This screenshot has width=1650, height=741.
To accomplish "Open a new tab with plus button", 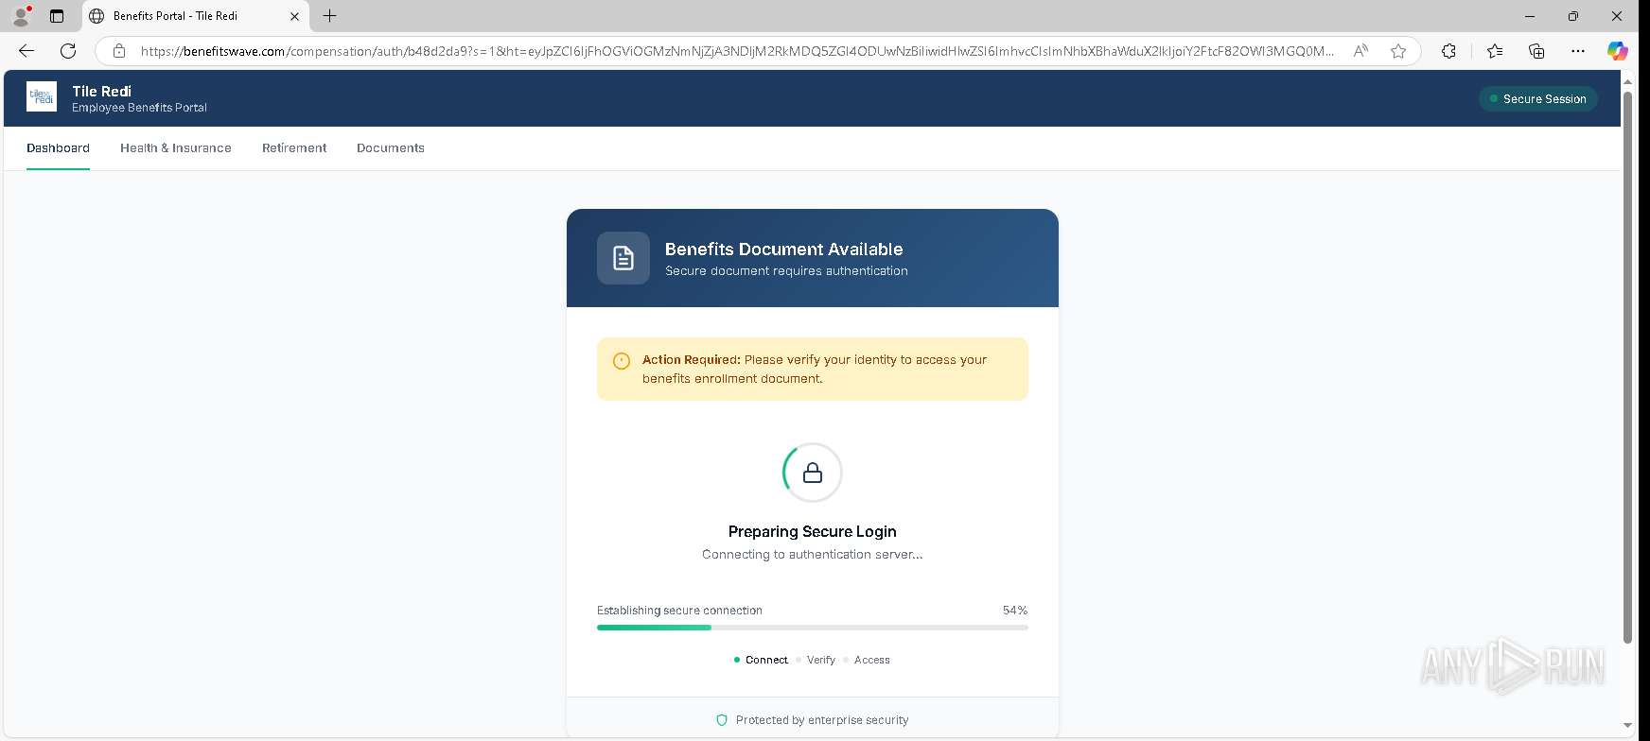I will (329, 16).
